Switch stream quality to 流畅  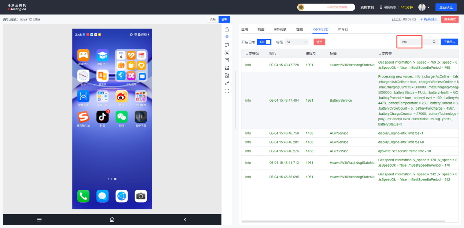[213, 19]
